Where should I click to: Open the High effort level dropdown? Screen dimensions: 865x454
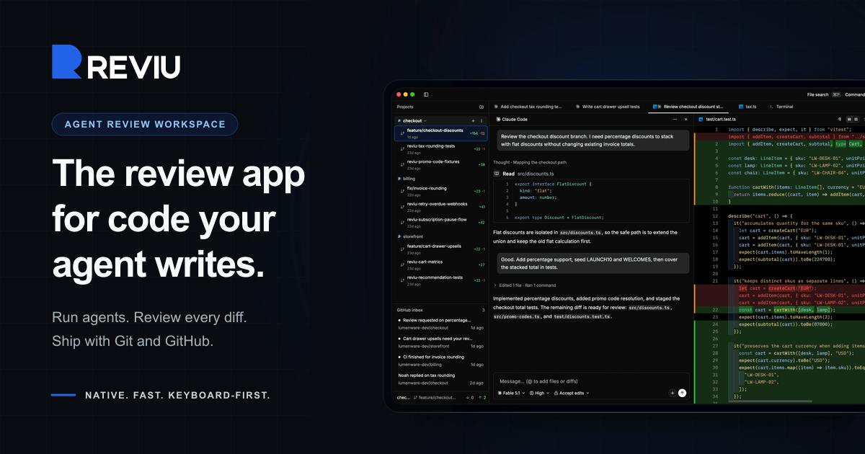[x=539, y=393]
